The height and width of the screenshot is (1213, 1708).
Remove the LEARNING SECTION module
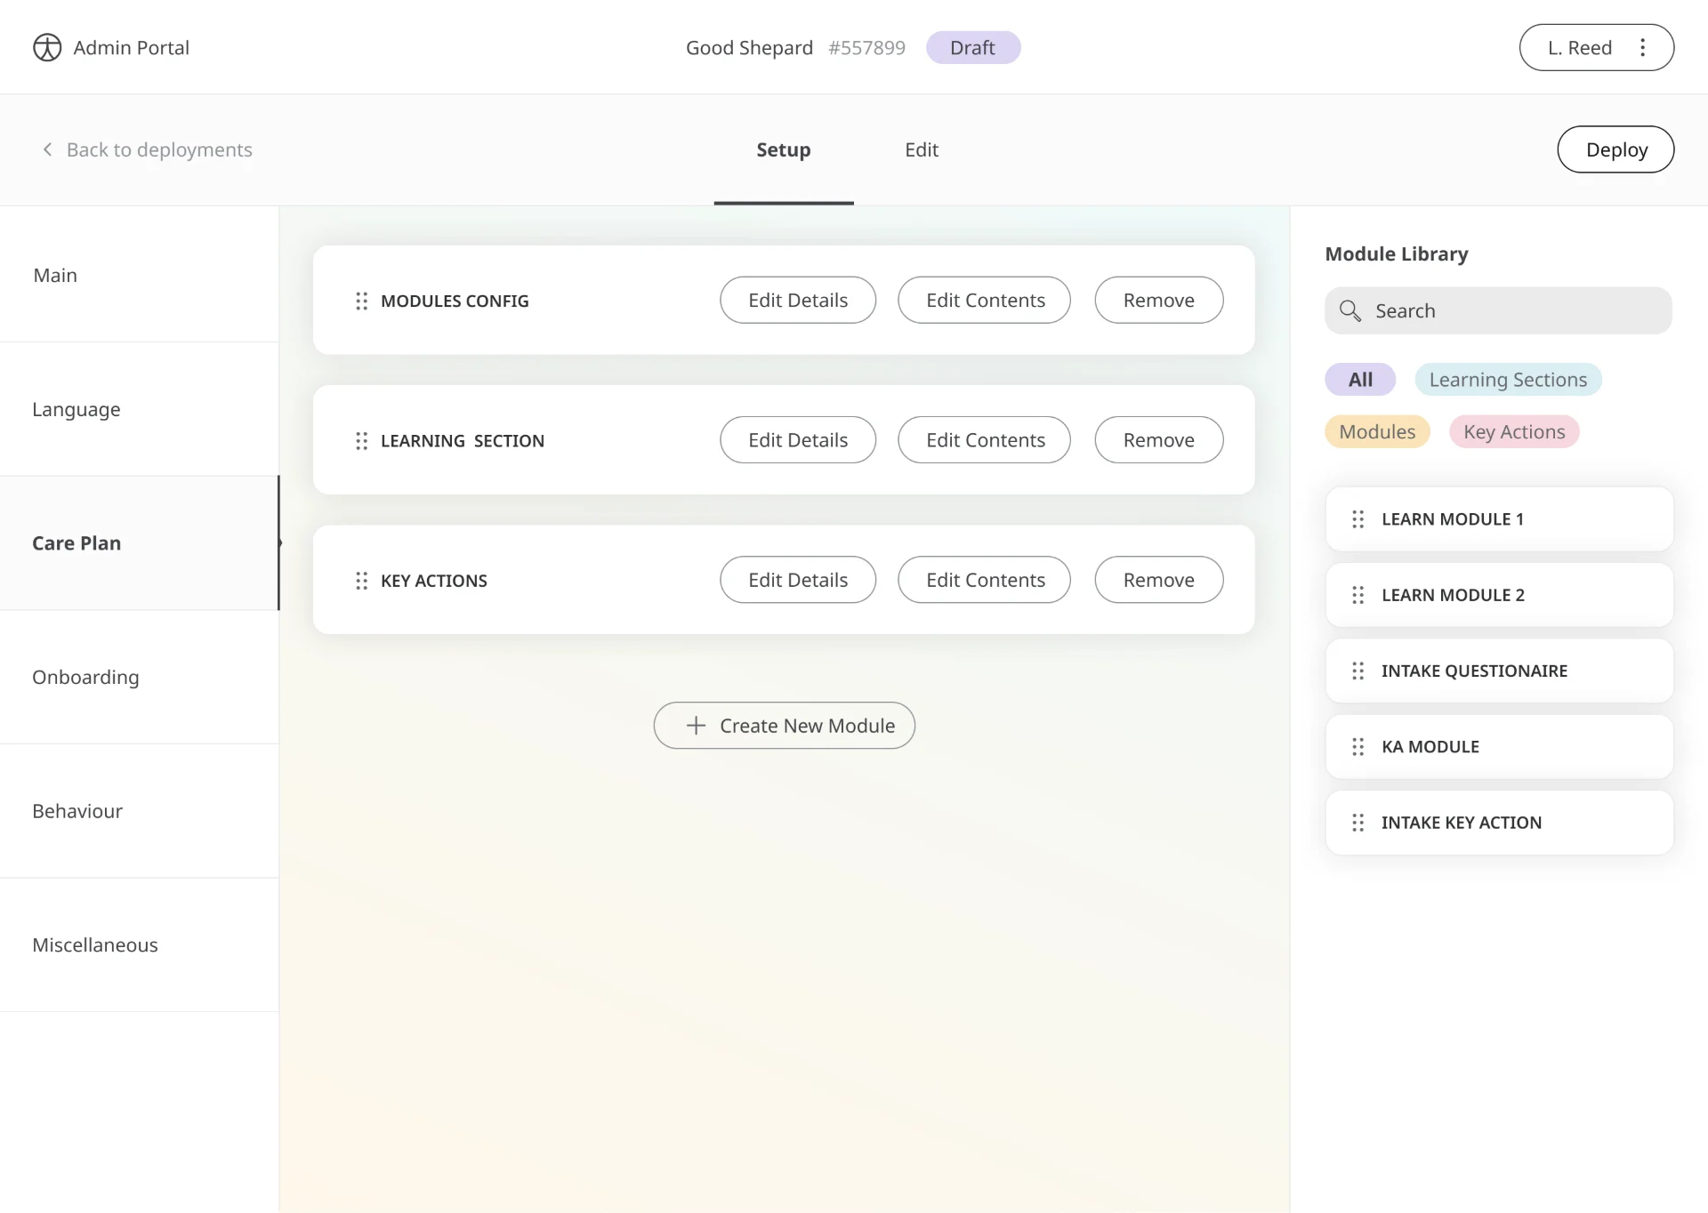pyautogui.click(x=1158, y=440)
